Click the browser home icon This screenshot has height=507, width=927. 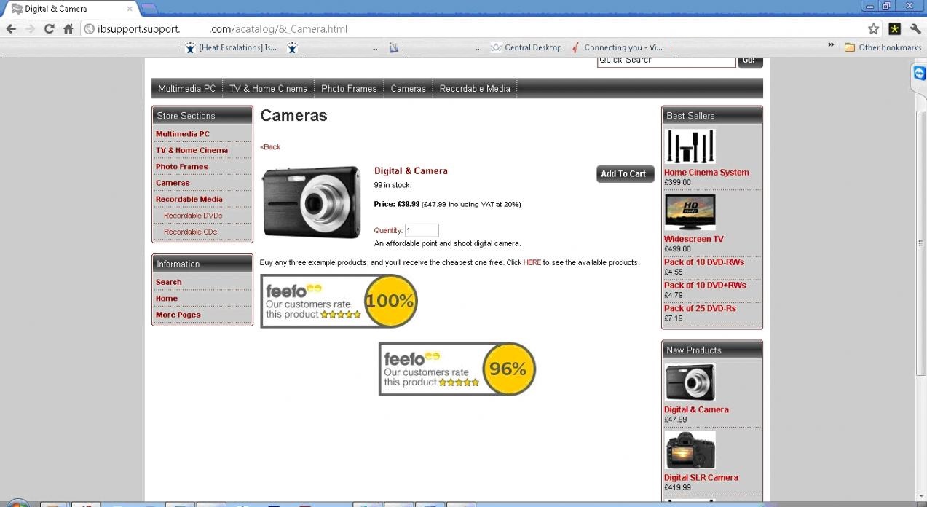(x=68, y=29)
